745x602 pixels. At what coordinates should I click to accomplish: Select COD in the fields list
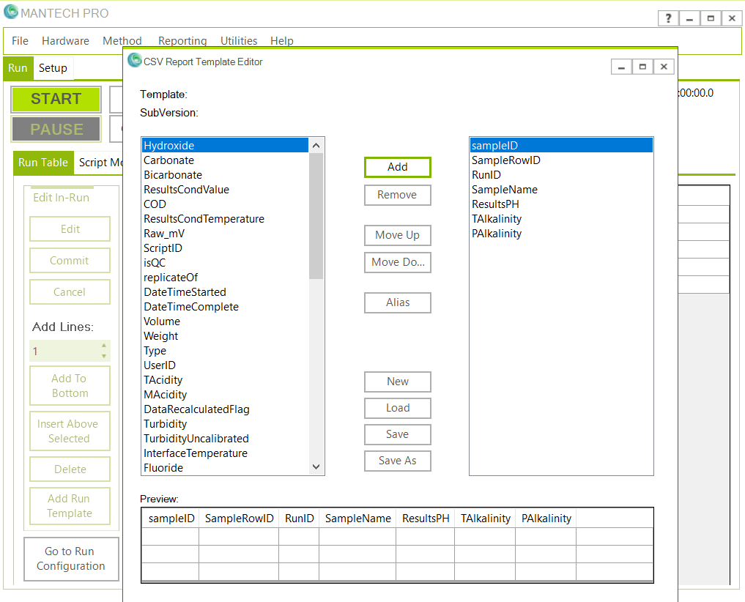225,204
